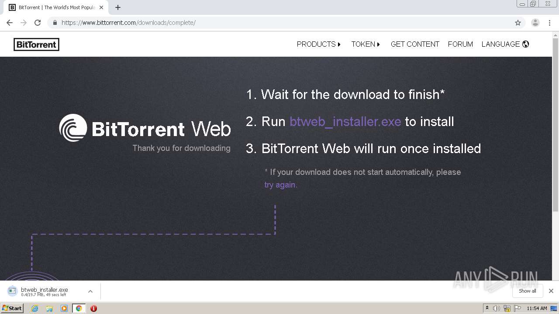Expand the TOKEN menu
The width and height of the screenshot is (559, 314).
(366, 44)
